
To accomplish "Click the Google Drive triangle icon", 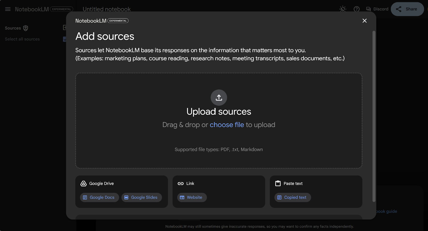I will pyautogui.click(x=83, y=184).
